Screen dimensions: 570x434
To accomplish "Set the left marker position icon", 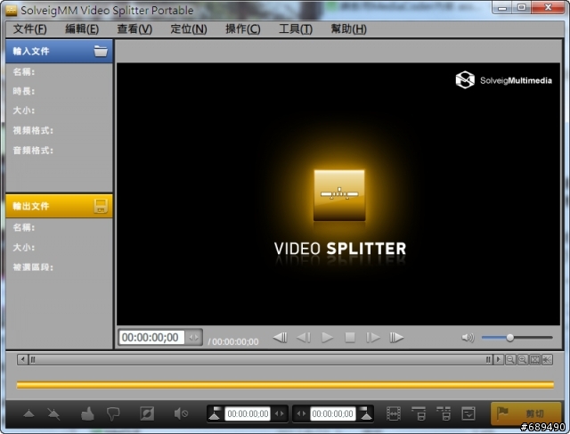I will coord(215,414).
